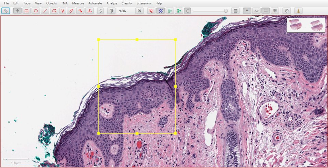This screenshot has width=328, height=168.
Task: Open the Extensions menu
Action: click(x=144, y=3)
